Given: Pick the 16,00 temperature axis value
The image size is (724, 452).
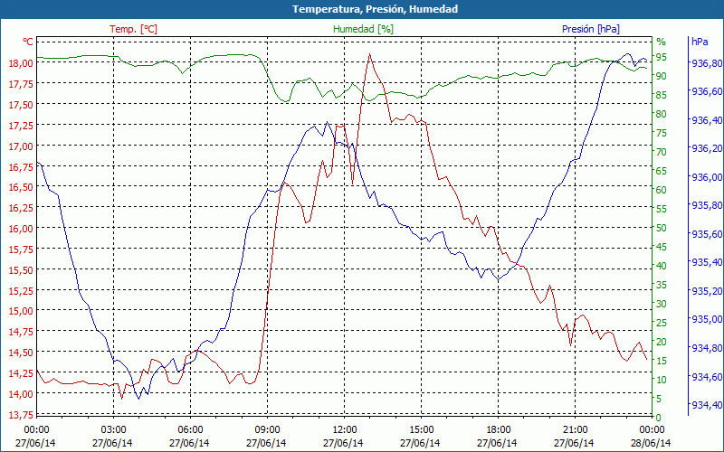Looking at the screenshot, I should coord(21,229).
